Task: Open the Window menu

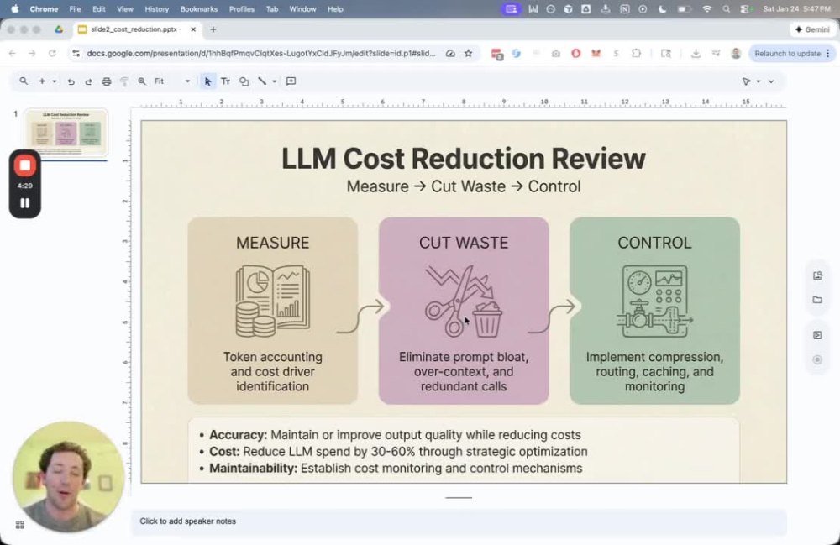Action: pos(302,9)
